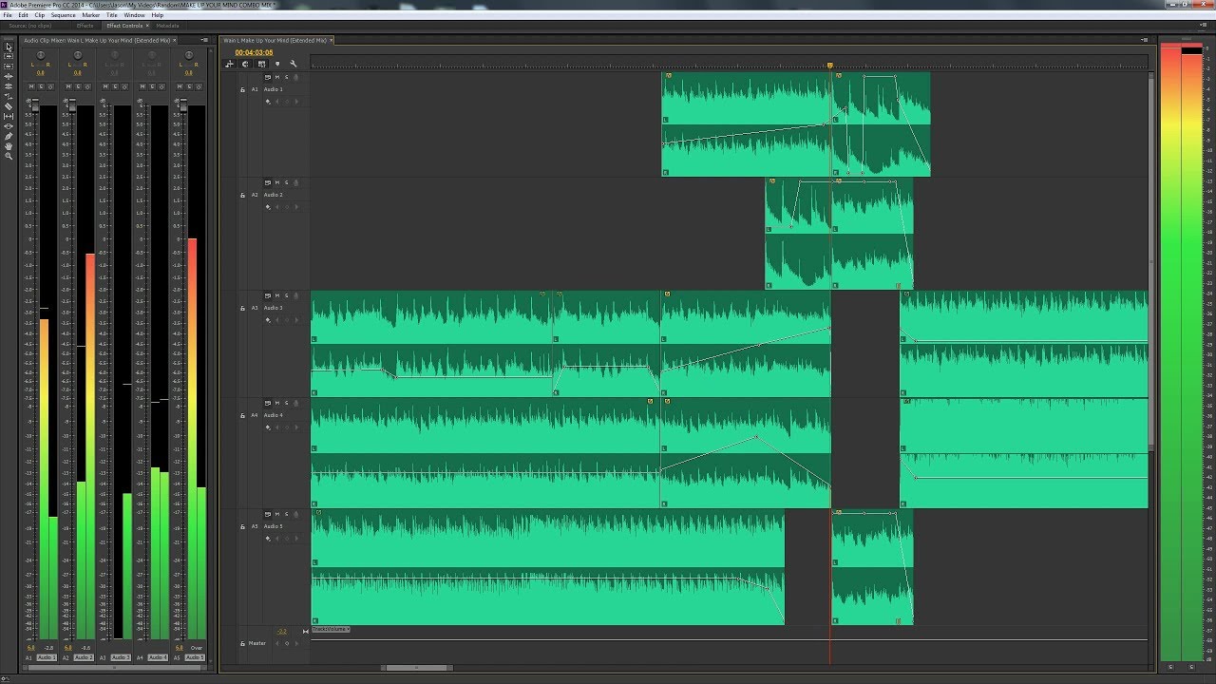1216x684 pixels.
Task: Click the Audio 3 mixer track name
Action: pos(121,657)
